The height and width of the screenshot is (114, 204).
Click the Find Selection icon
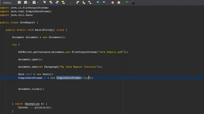point(45,2)
